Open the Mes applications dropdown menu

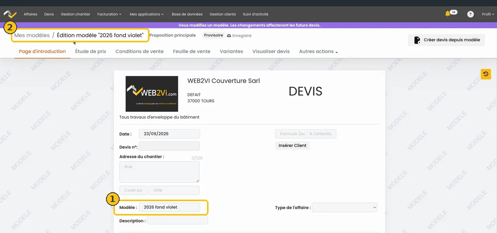[147, 14]
